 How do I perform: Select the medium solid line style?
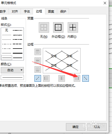18,49
